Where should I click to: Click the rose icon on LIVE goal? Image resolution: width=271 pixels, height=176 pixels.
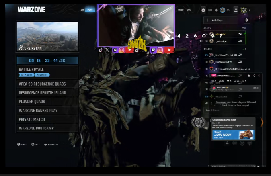pos(214,88)
